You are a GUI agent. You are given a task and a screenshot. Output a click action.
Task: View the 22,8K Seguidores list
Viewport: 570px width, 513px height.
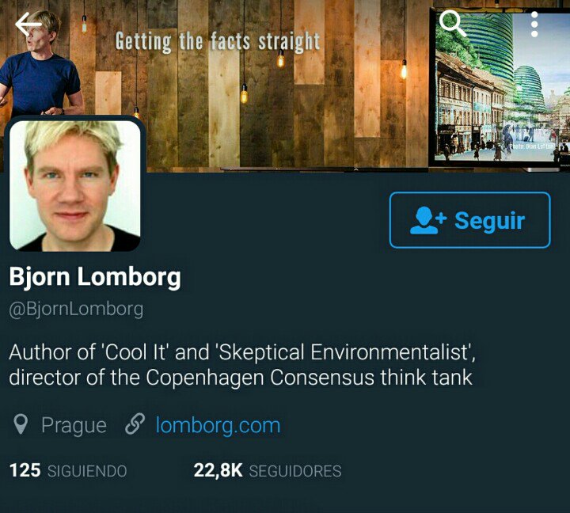[268, 470]
